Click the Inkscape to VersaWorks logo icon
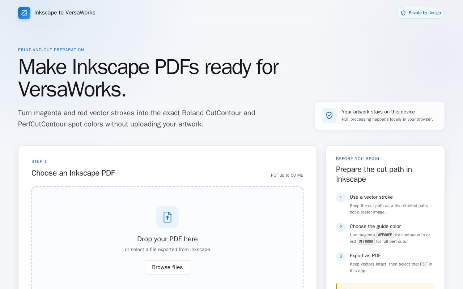Image resolution: width=463 pixels, height=289 pixels. pyautogui.click(x=24, y=13)
